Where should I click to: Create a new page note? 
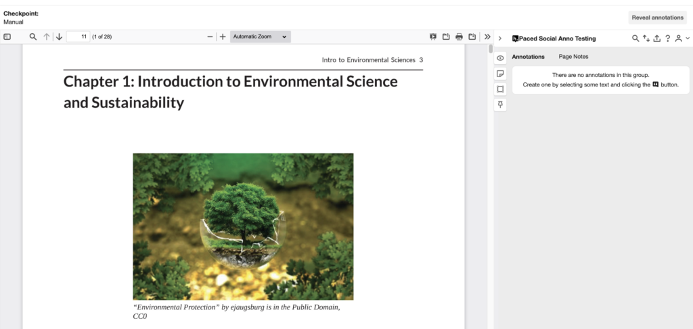click(500, 74)
